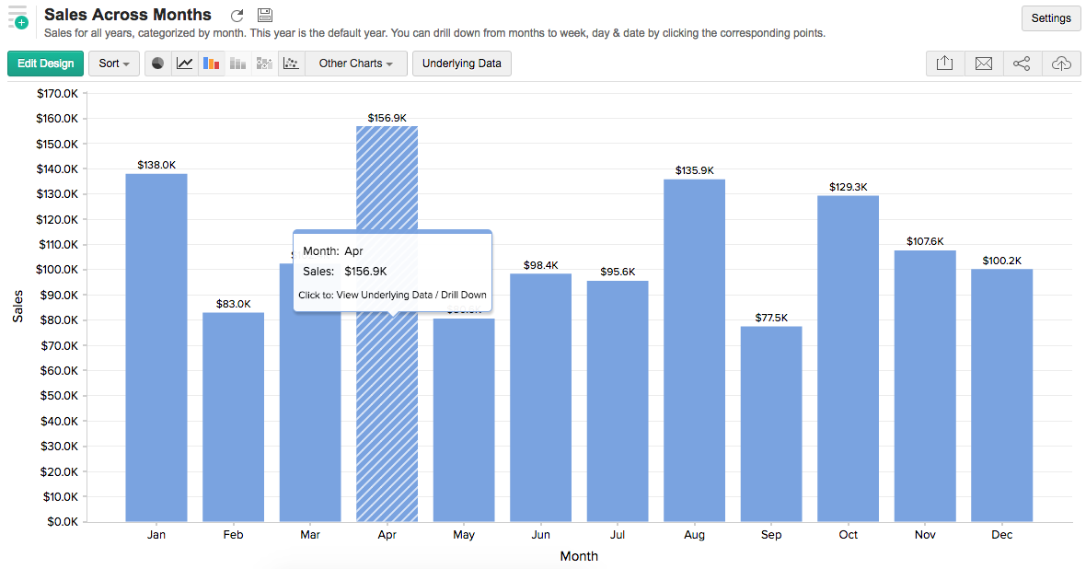Click the save disk icon
This screenshot has width=1086, height=569.
coord(265,15)
